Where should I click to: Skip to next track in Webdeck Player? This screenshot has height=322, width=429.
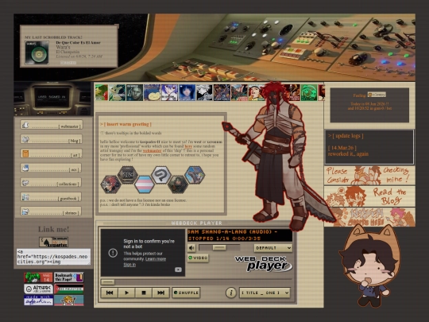(x=160, y=293)
